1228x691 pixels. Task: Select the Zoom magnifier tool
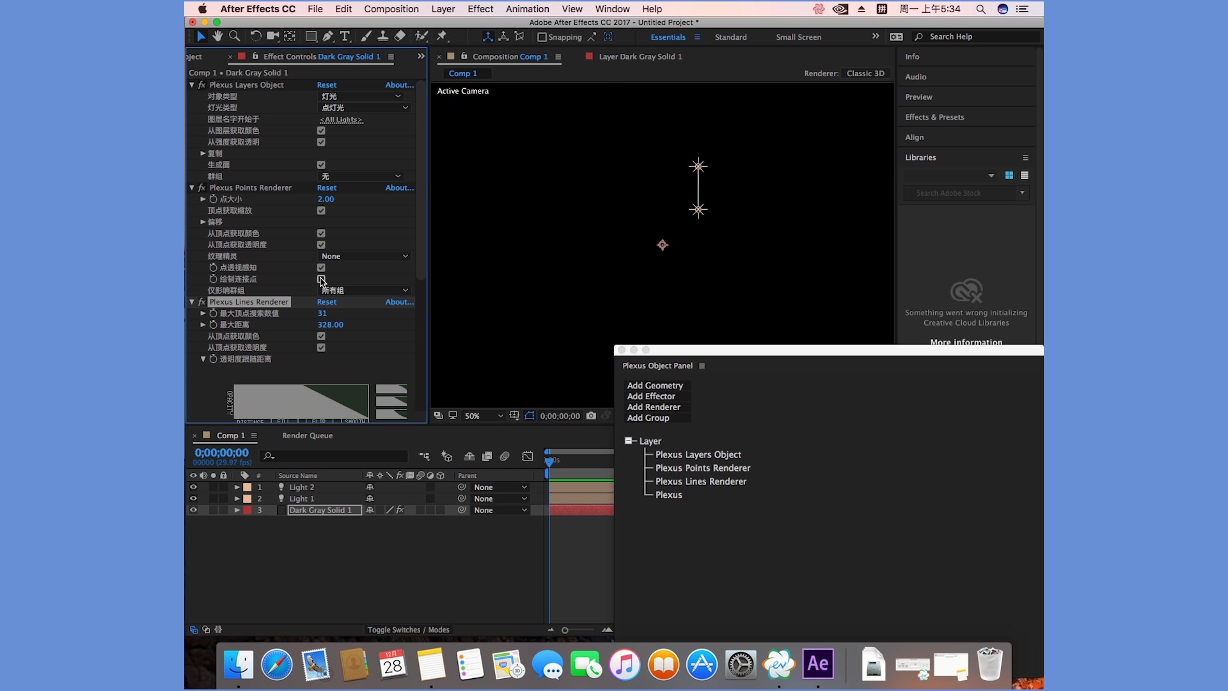coord(235,36)
